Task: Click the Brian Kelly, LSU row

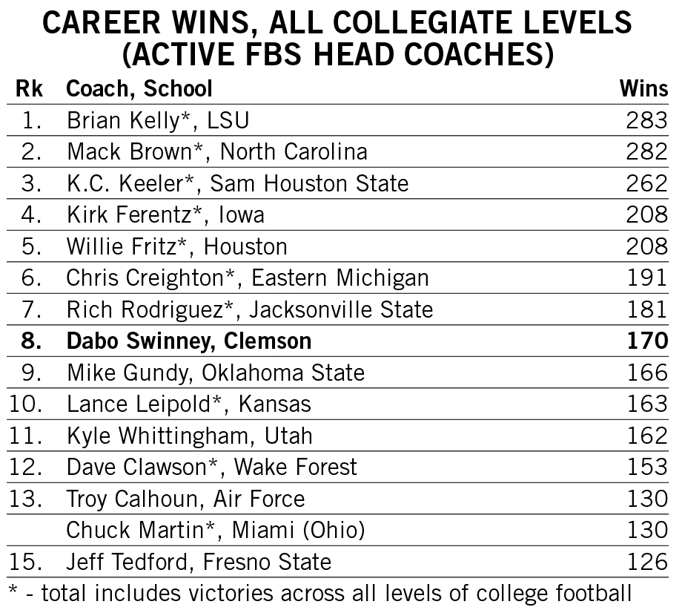Action: pyautogui.click(x=337, y=120)
